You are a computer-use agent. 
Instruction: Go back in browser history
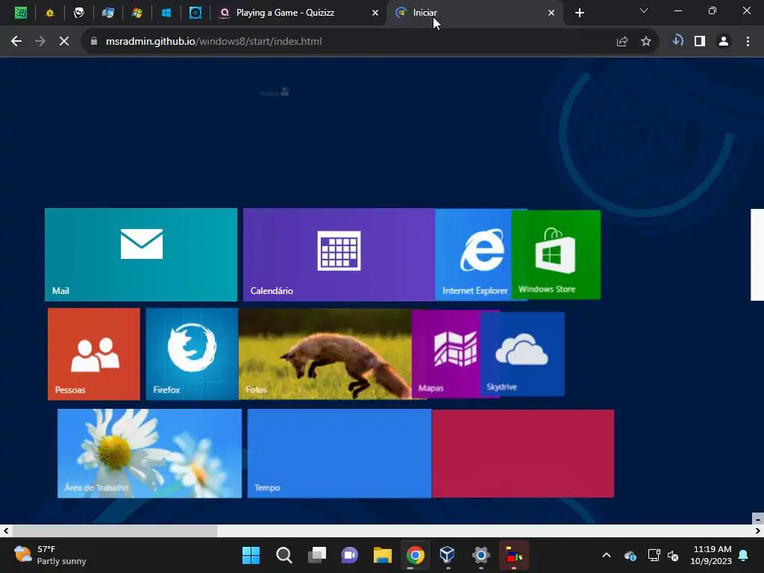[x=16, y=42]
